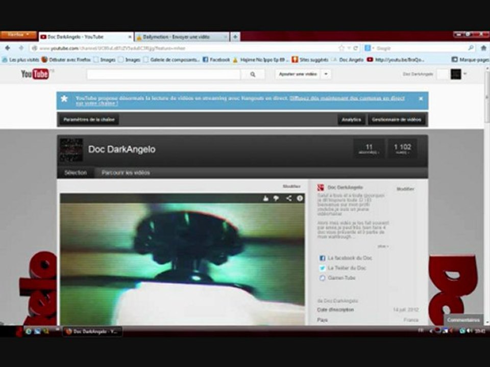This screenshot has height=367, width=490.
Task: Reload the page with refresh icon
Action: click(356, 48)
